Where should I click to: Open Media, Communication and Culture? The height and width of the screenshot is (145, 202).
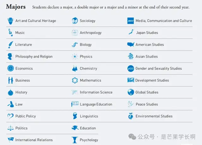click(x=163, y=21)
